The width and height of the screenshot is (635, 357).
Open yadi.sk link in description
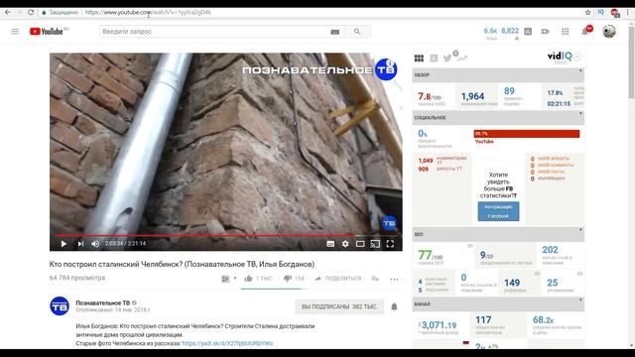227,343
